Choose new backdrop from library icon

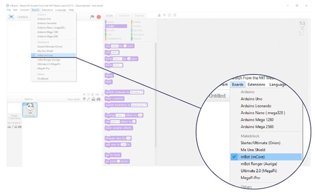9,127
